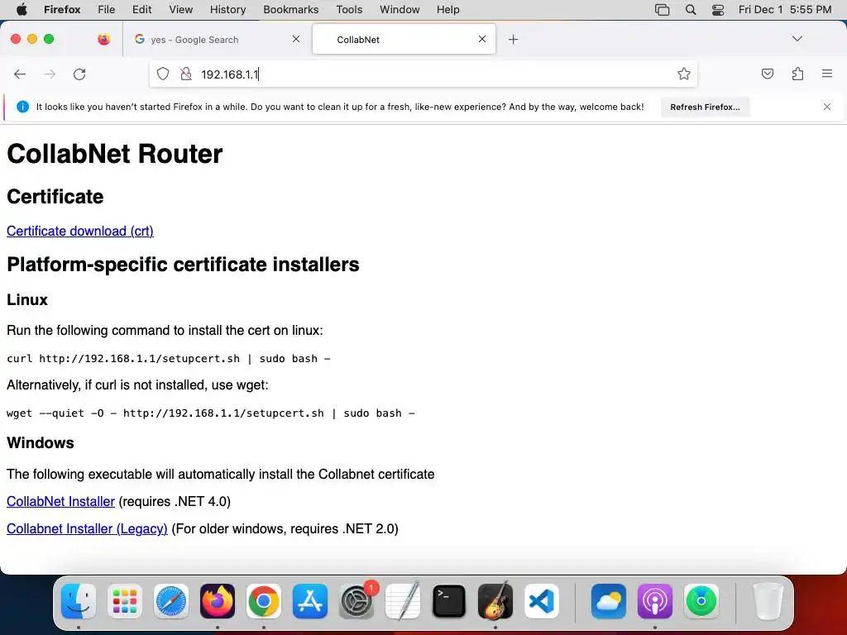Select the CollabNet tab
The image size is (847, 635).
pos(404,40)
